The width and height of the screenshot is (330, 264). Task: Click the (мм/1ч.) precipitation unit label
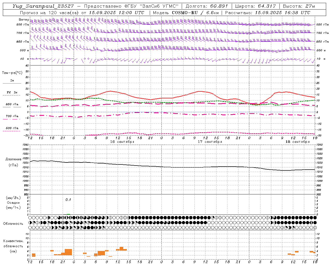click(13, 208)
